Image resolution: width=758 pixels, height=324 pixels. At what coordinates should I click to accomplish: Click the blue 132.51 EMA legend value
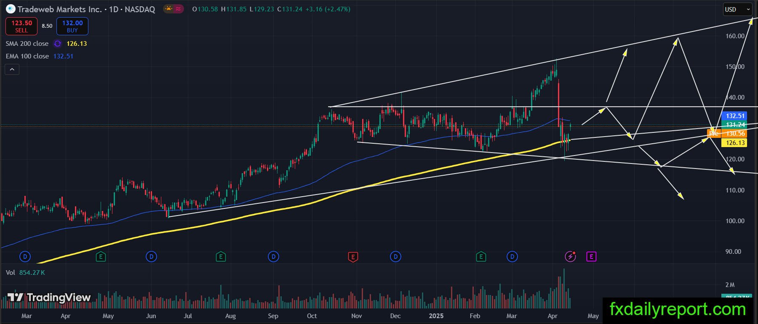(x=63, y=56)
